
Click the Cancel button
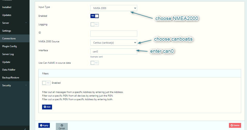point(62,127)
